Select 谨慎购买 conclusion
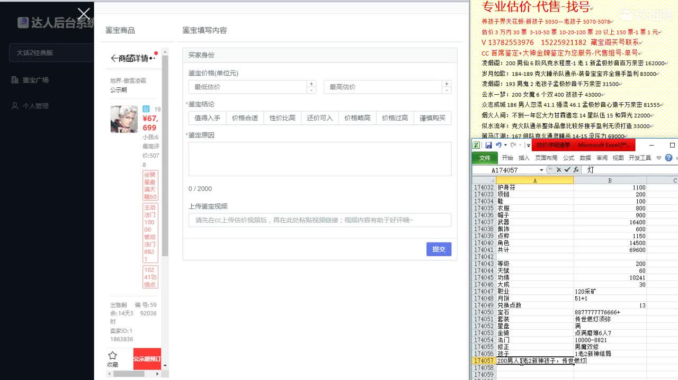Viewport: 678px width, 380px height. (x=433, y=118)
